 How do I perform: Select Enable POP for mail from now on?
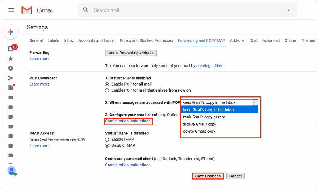[x=107, y=90]
